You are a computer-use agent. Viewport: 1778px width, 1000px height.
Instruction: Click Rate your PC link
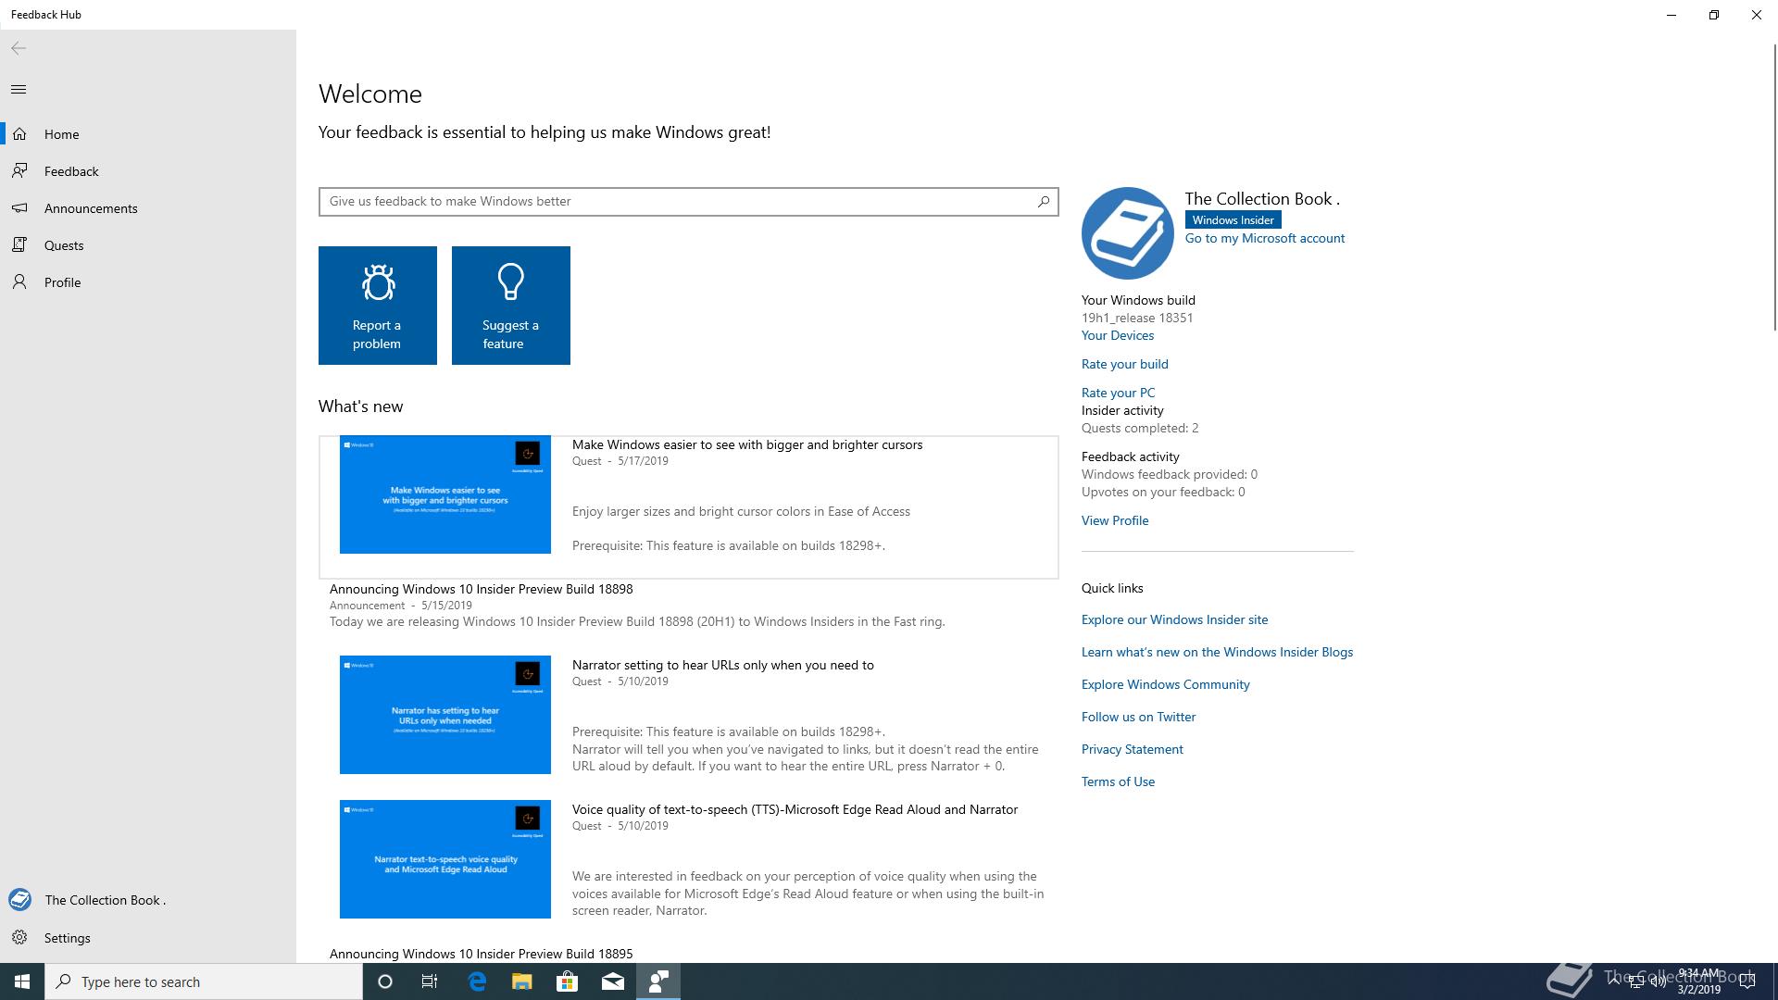coord(1119,393)
